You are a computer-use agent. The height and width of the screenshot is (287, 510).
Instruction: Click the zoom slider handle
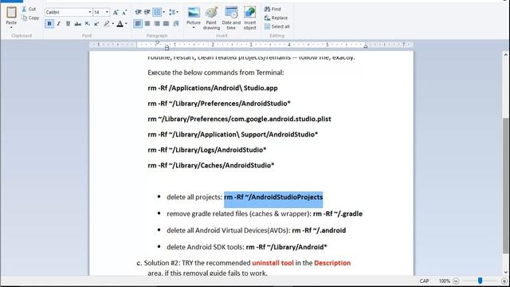click(x=480, y=281)
